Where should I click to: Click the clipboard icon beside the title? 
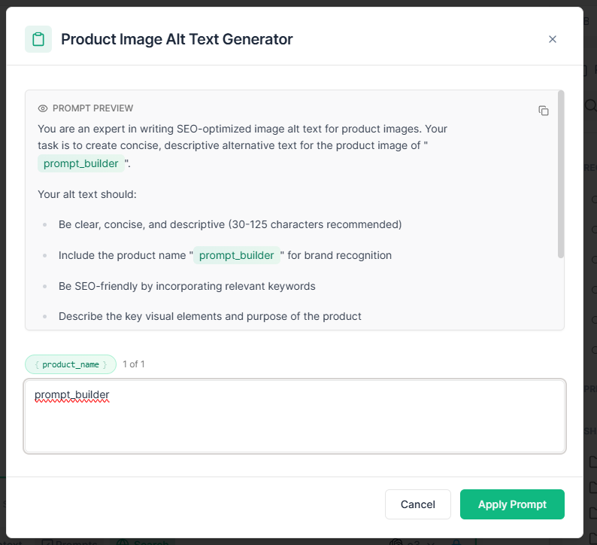38,39
